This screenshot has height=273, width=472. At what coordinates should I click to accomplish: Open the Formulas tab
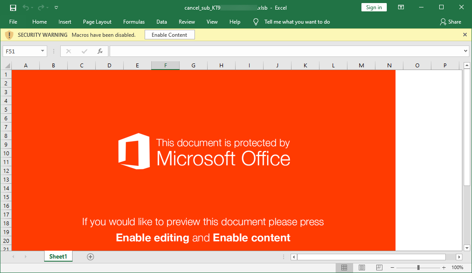point(134,22)
